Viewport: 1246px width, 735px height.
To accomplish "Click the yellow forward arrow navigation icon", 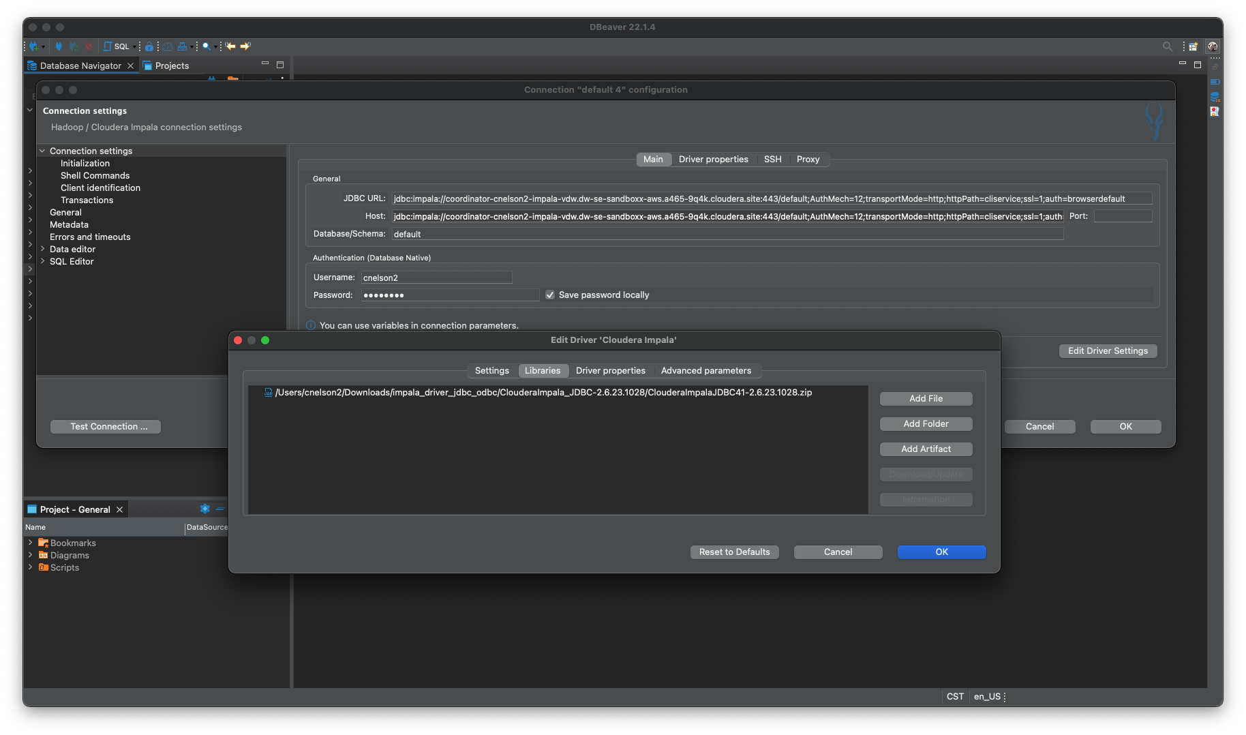I will pos(245,46).
